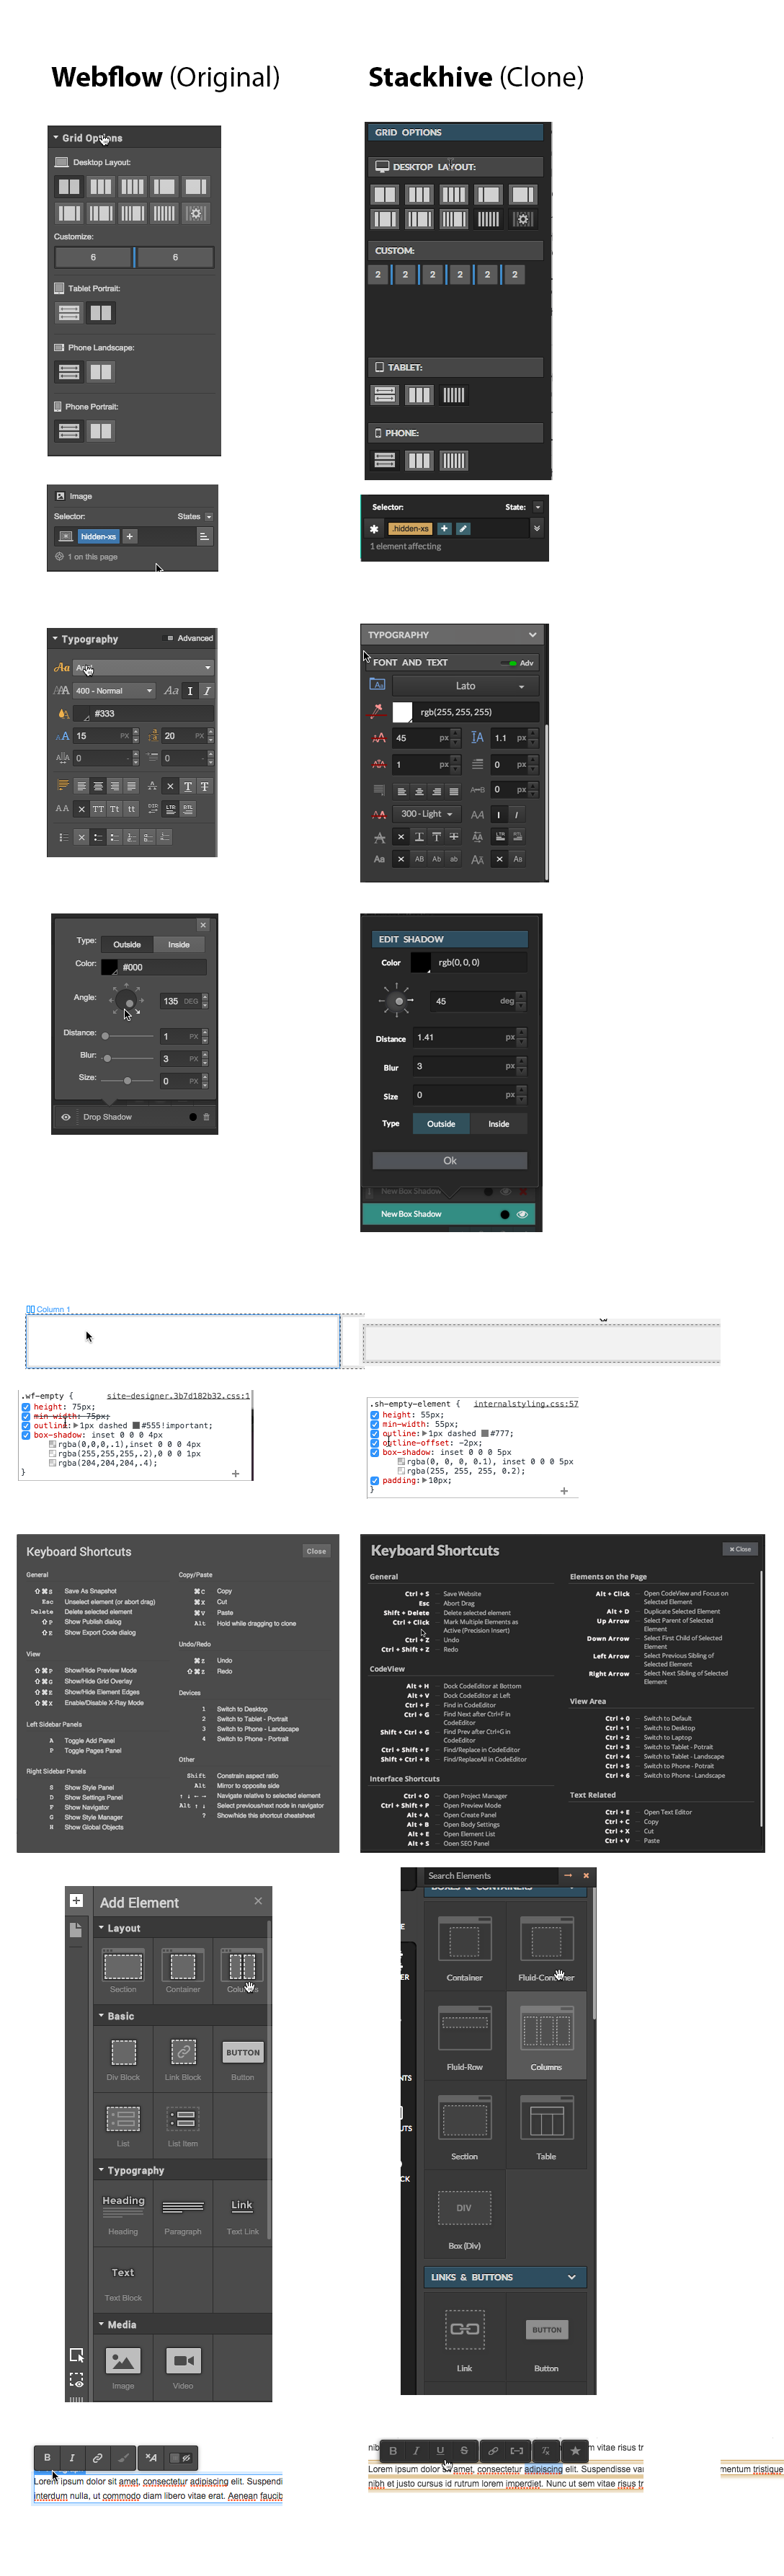784x2576 pixels.
Task: Delete the Drop Shadow with trash icon
Action: tap(206, 1117)
